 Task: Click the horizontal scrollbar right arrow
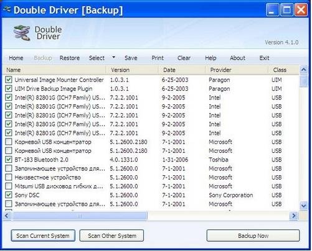pyautogui.click(x=294, y=216)
